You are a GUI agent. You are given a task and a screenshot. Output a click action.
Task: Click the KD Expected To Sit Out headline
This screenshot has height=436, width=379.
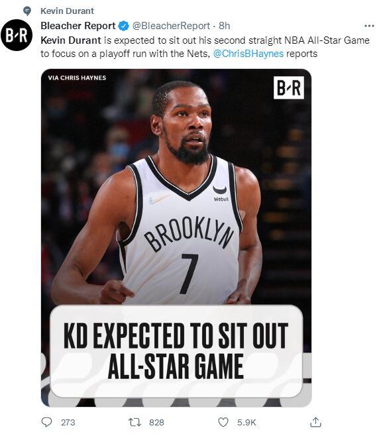176,351
